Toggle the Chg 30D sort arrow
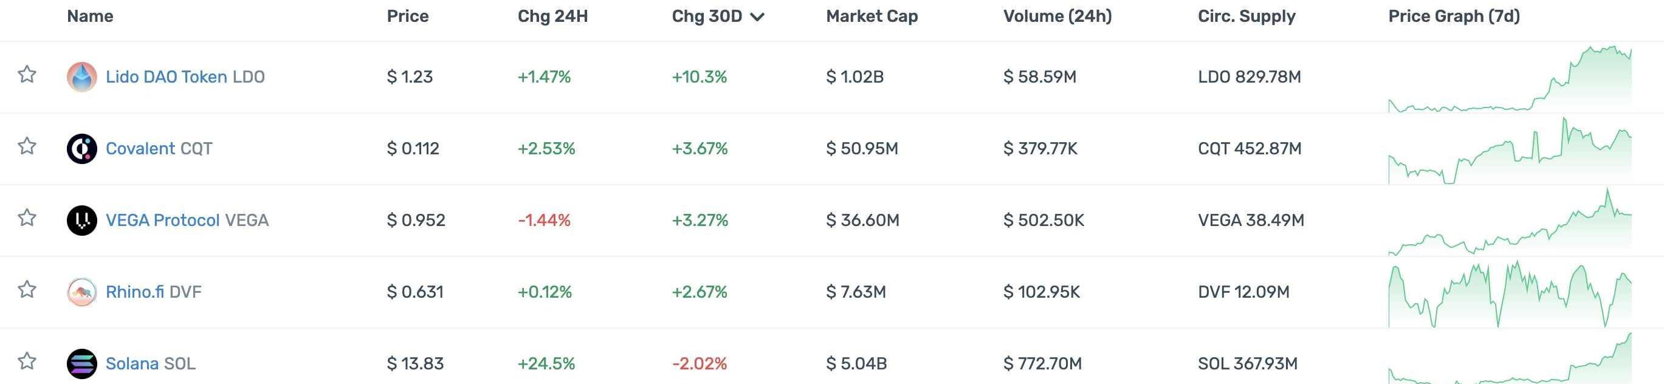The width and height of the screenshot is (1664, 384). coord(758,17)
